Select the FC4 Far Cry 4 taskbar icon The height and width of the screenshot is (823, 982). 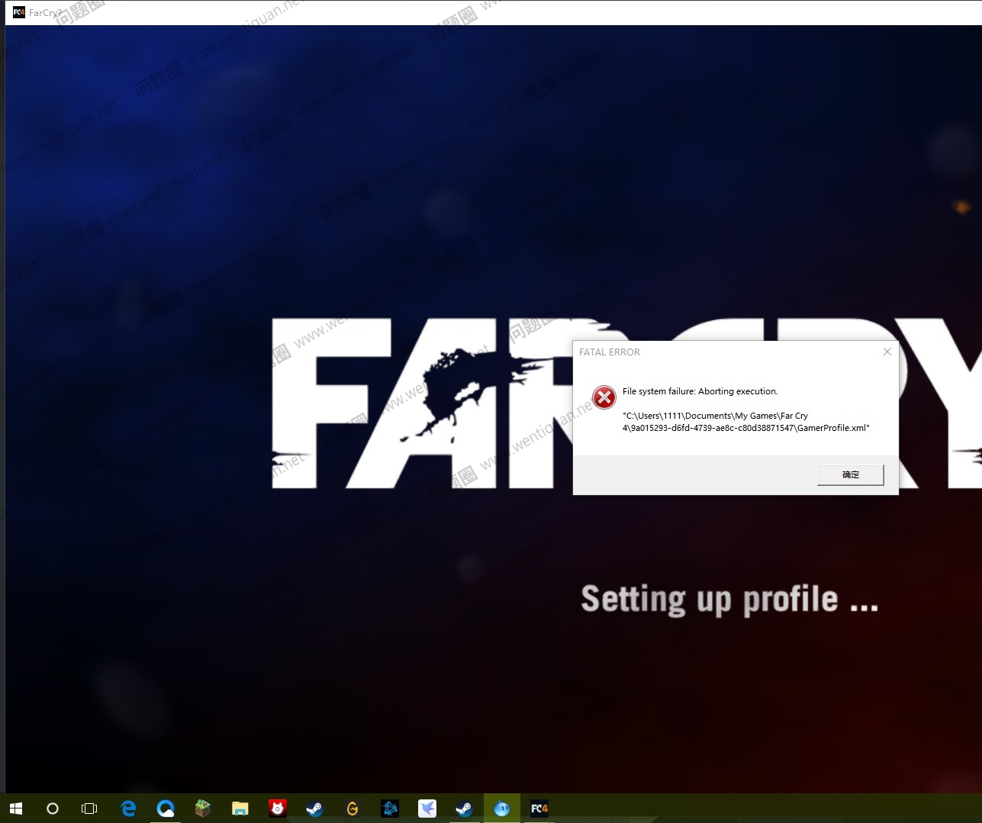(539, 809)
